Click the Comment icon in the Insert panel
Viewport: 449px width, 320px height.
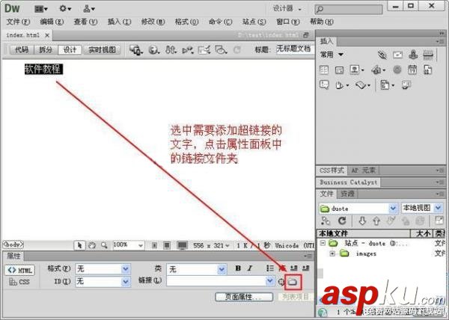[324, 85]
